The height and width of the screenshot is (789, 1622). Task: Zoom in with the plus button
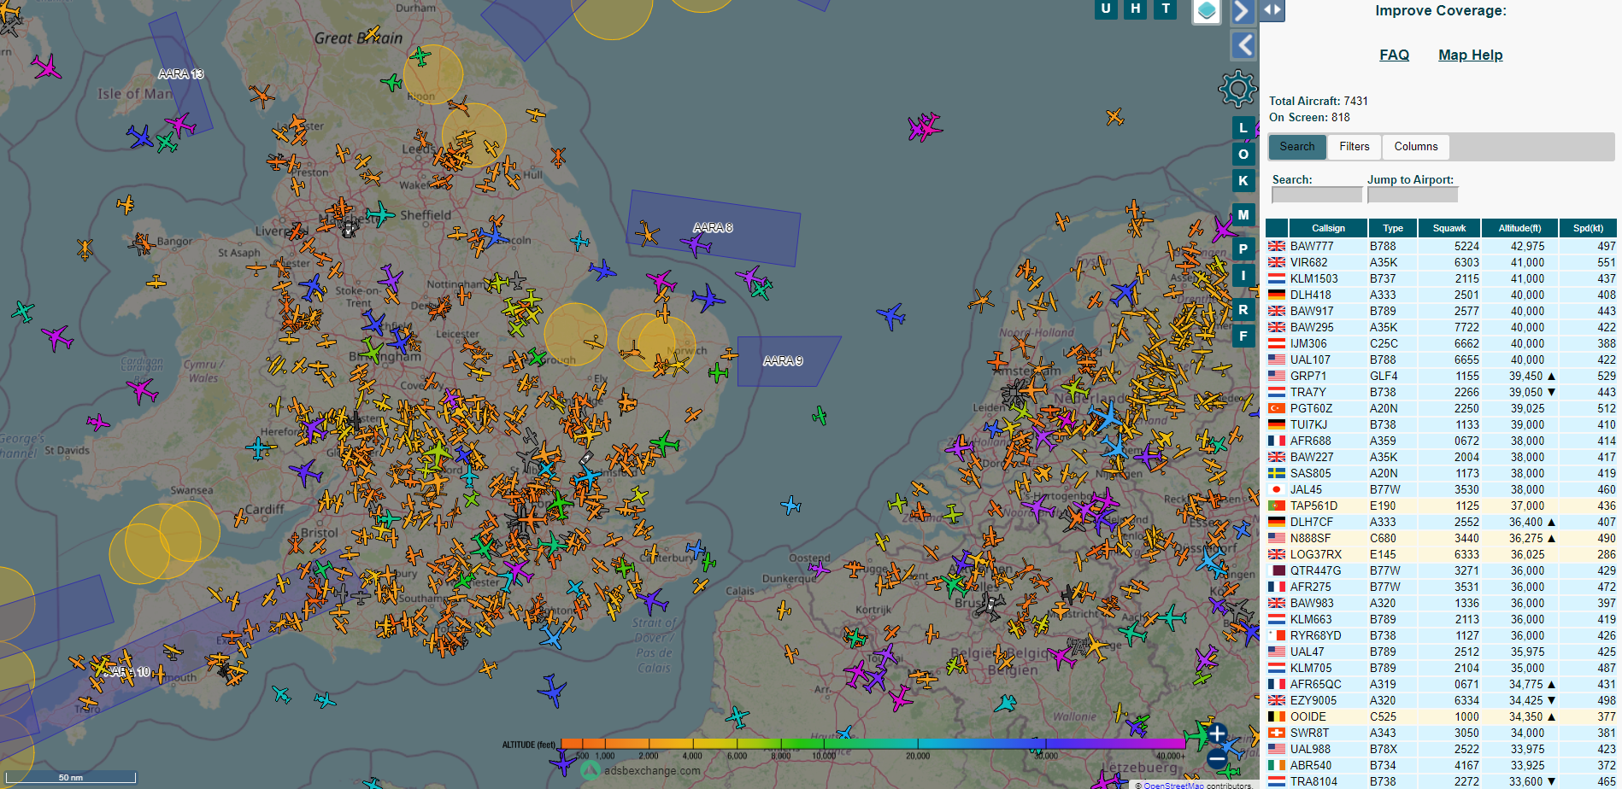point(1217,733)
